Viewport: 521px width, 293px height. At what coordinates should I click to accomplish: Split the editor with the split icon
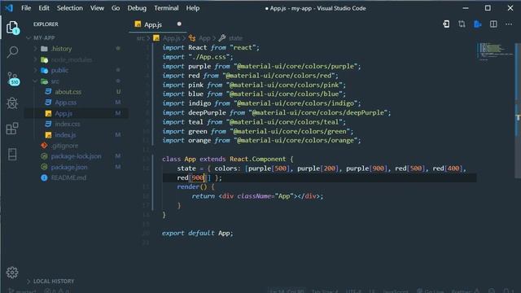493,24
